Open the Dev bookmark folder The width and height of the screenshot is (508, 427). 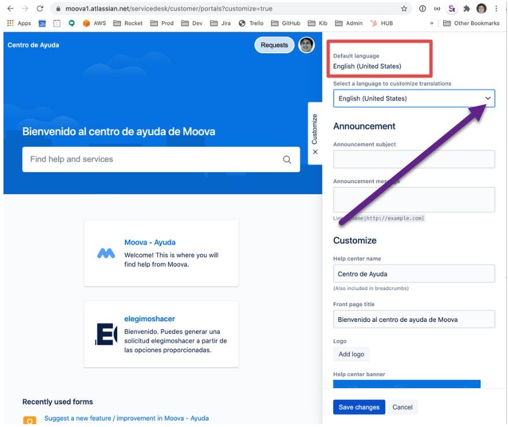point(192,23)
